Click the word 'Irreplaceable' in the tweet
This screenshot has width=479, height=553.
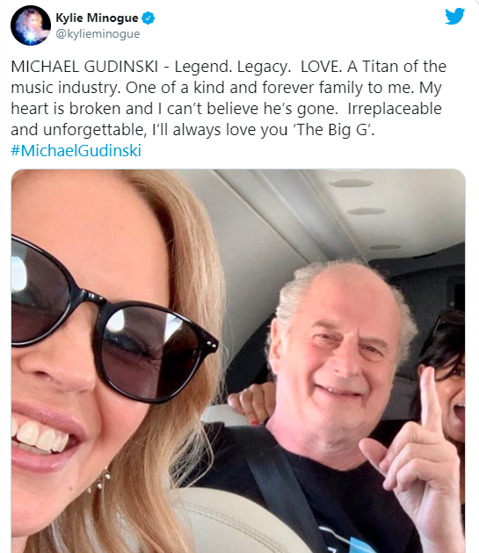[x=395, y=109]
